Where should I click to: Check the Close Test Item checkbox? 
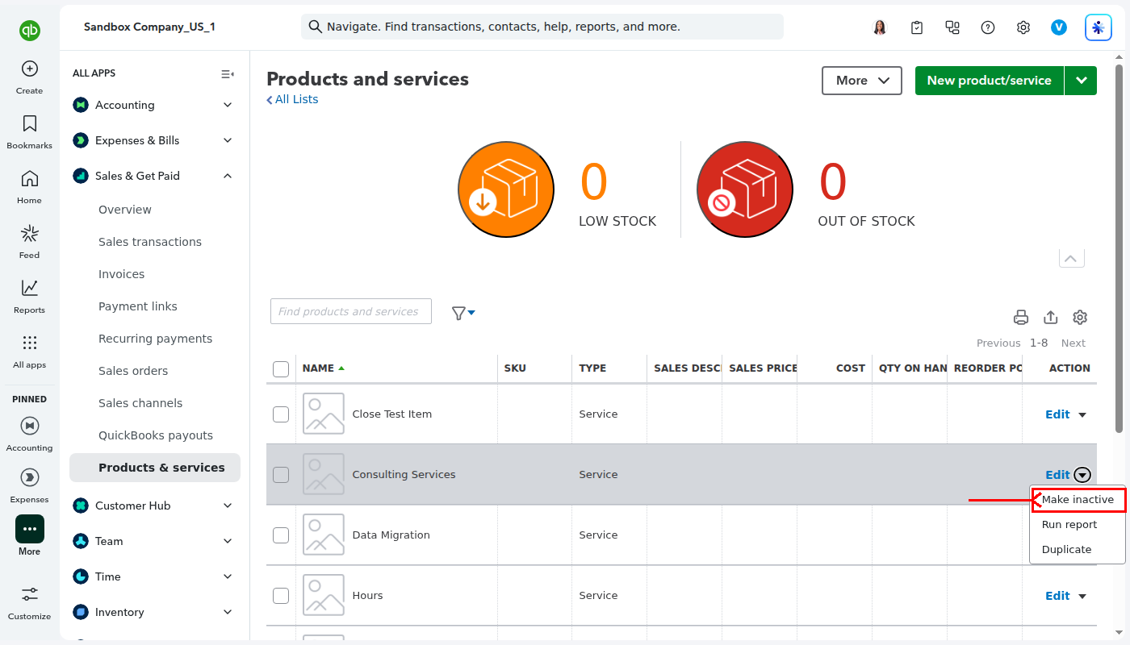(281, 414)
